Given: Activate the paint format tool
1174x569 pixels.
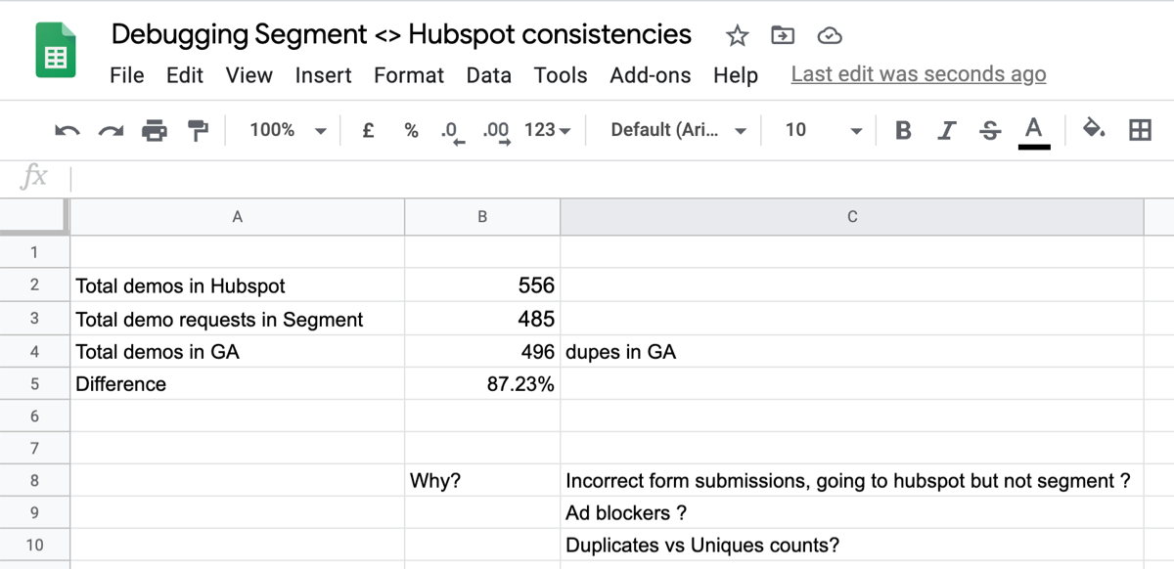Looking at the screenshot, I should tap(199, 130).
